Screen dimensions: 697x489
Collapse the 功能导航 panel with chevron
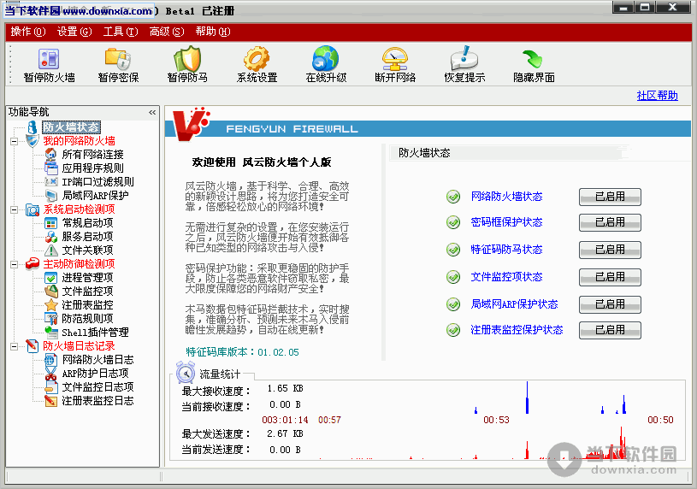(x=152, y=113)
